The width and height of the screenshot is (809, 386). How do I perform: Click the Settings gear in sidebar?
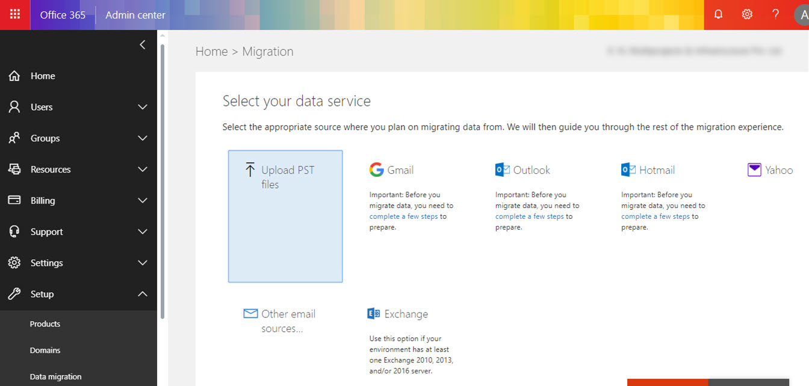(14, 263)
